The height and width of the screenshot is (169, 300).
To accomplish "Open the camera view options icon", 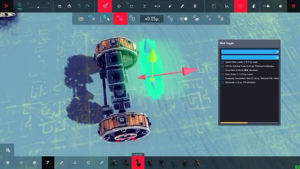I will click(x=267, y=6).
